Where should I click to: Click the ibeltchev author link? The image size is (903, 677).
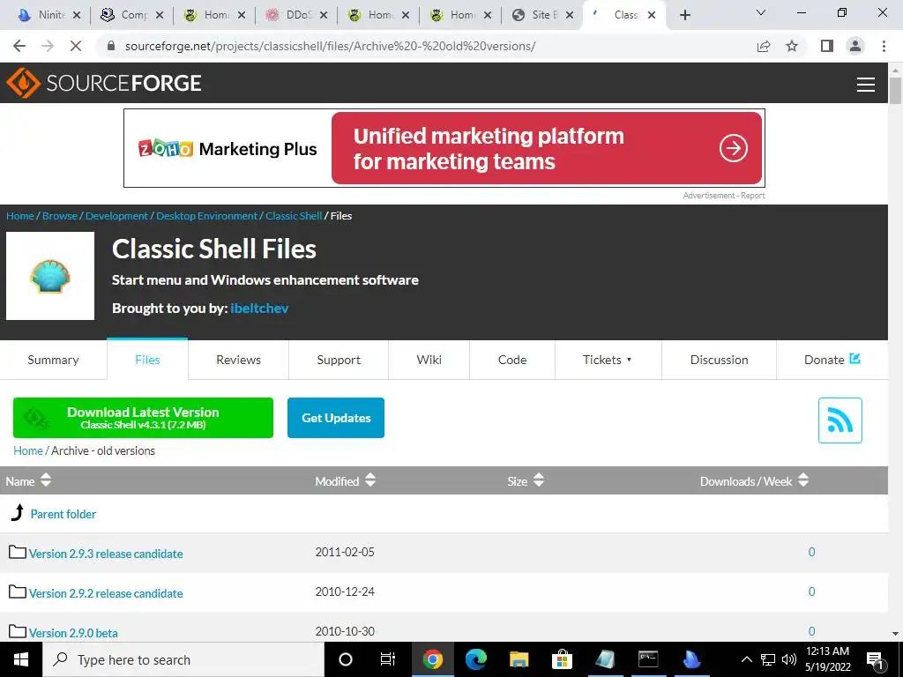(259, 309)
